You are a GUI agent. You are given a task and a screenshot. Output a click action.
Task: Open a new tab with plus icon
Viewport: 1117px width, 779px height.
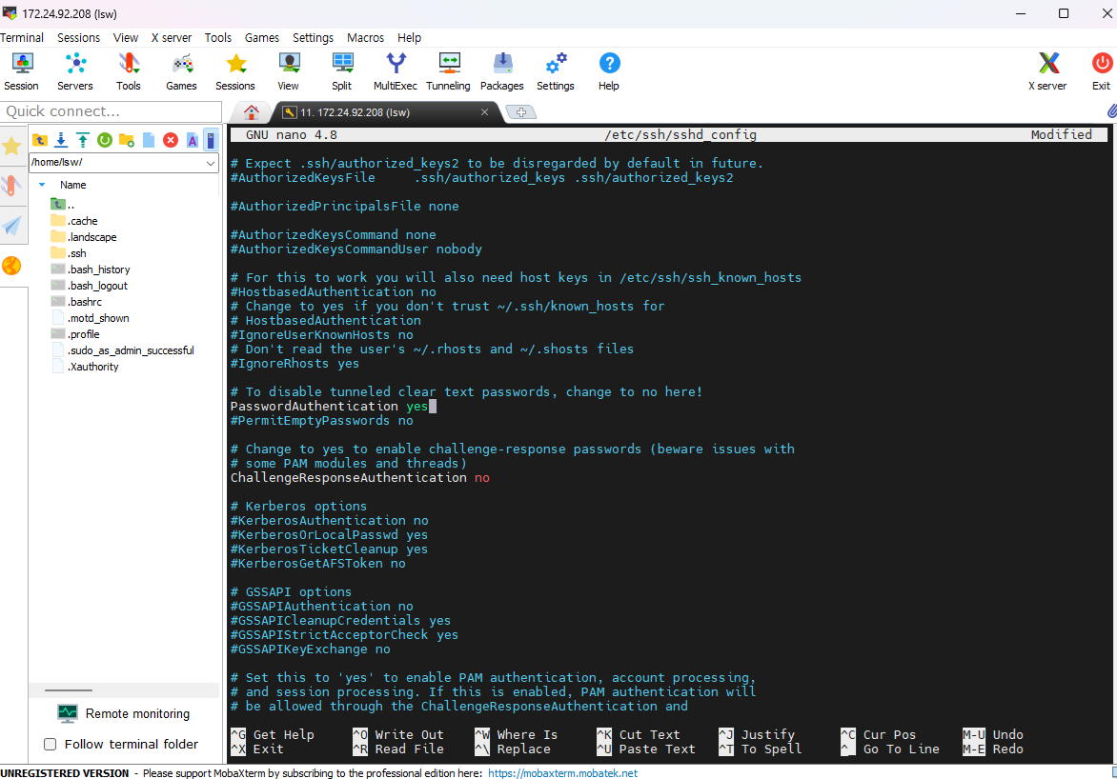tap(520, 111)
